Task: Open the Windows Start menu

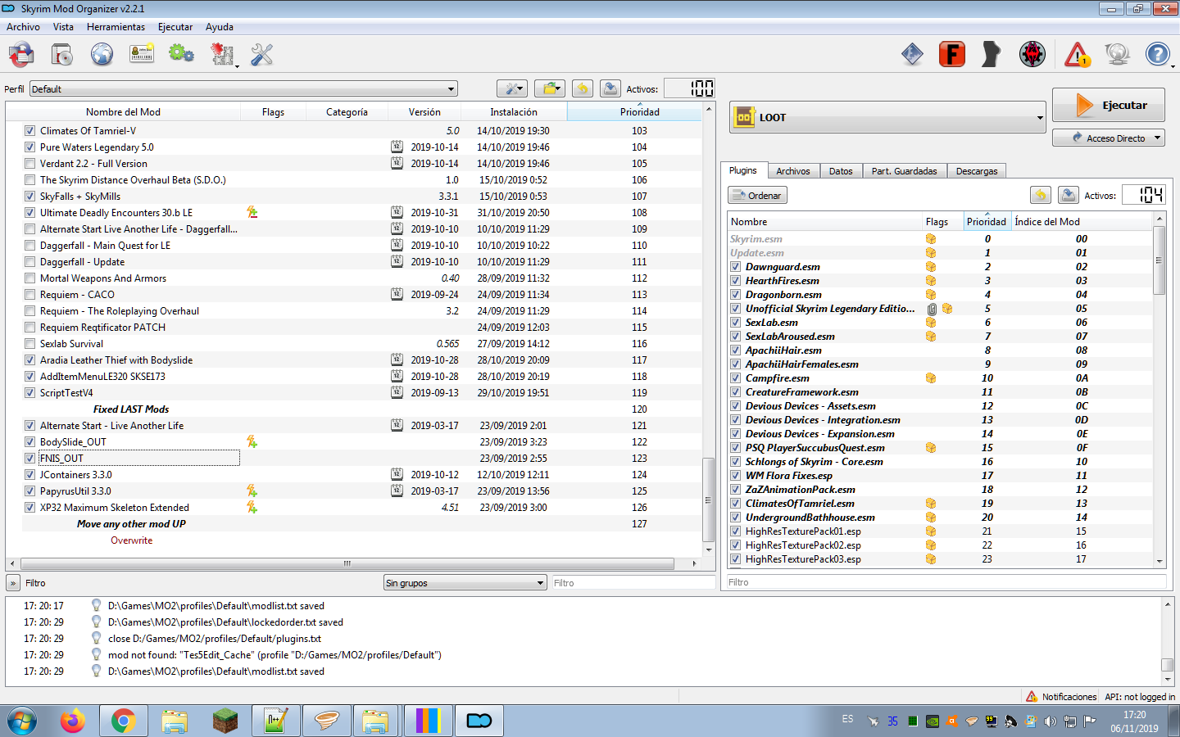Action: click(22, 721)
